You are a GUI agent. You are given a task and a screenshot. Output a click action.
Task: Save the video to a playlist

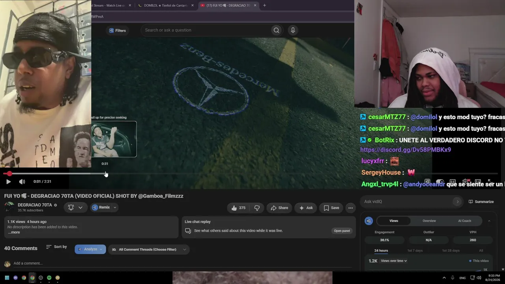(331, 208)
